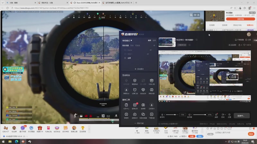The width and height of the screenshot is (257, 144).
Task: Open the user avatar in 直播伴侣
Action: (x=249, y=34)
